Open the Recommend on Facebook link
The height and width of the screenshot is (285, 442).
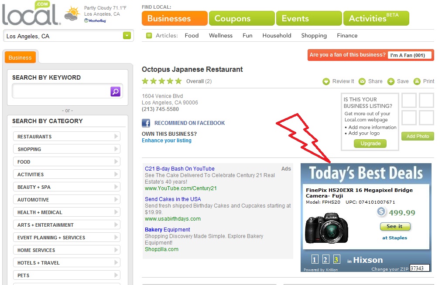pos(189,123)
